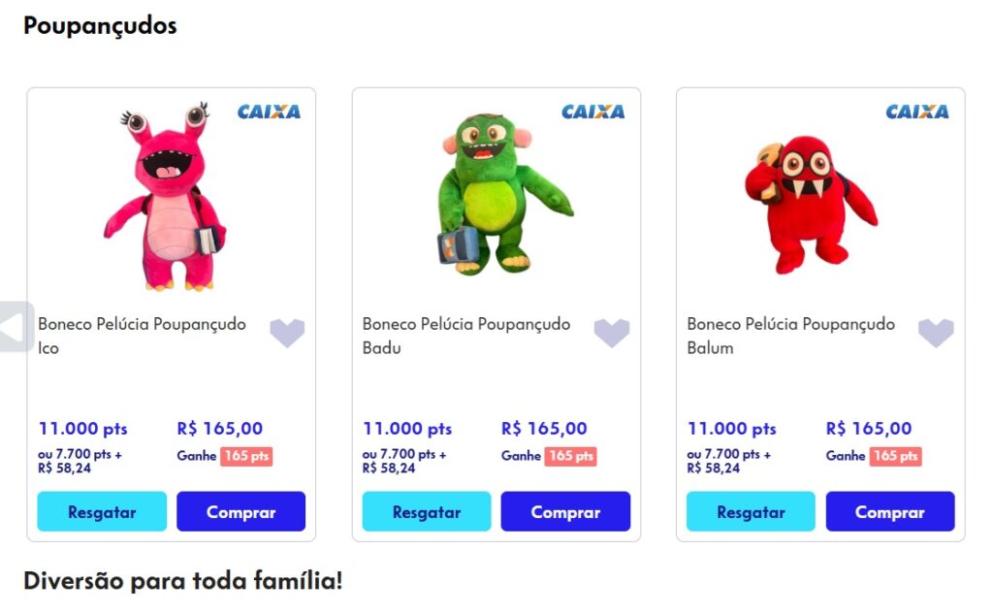Viewport: 993px width, 614px height.
Task: Open Boneco Pelúcia Poupançudo Balum title
Action: click(790, 335)
